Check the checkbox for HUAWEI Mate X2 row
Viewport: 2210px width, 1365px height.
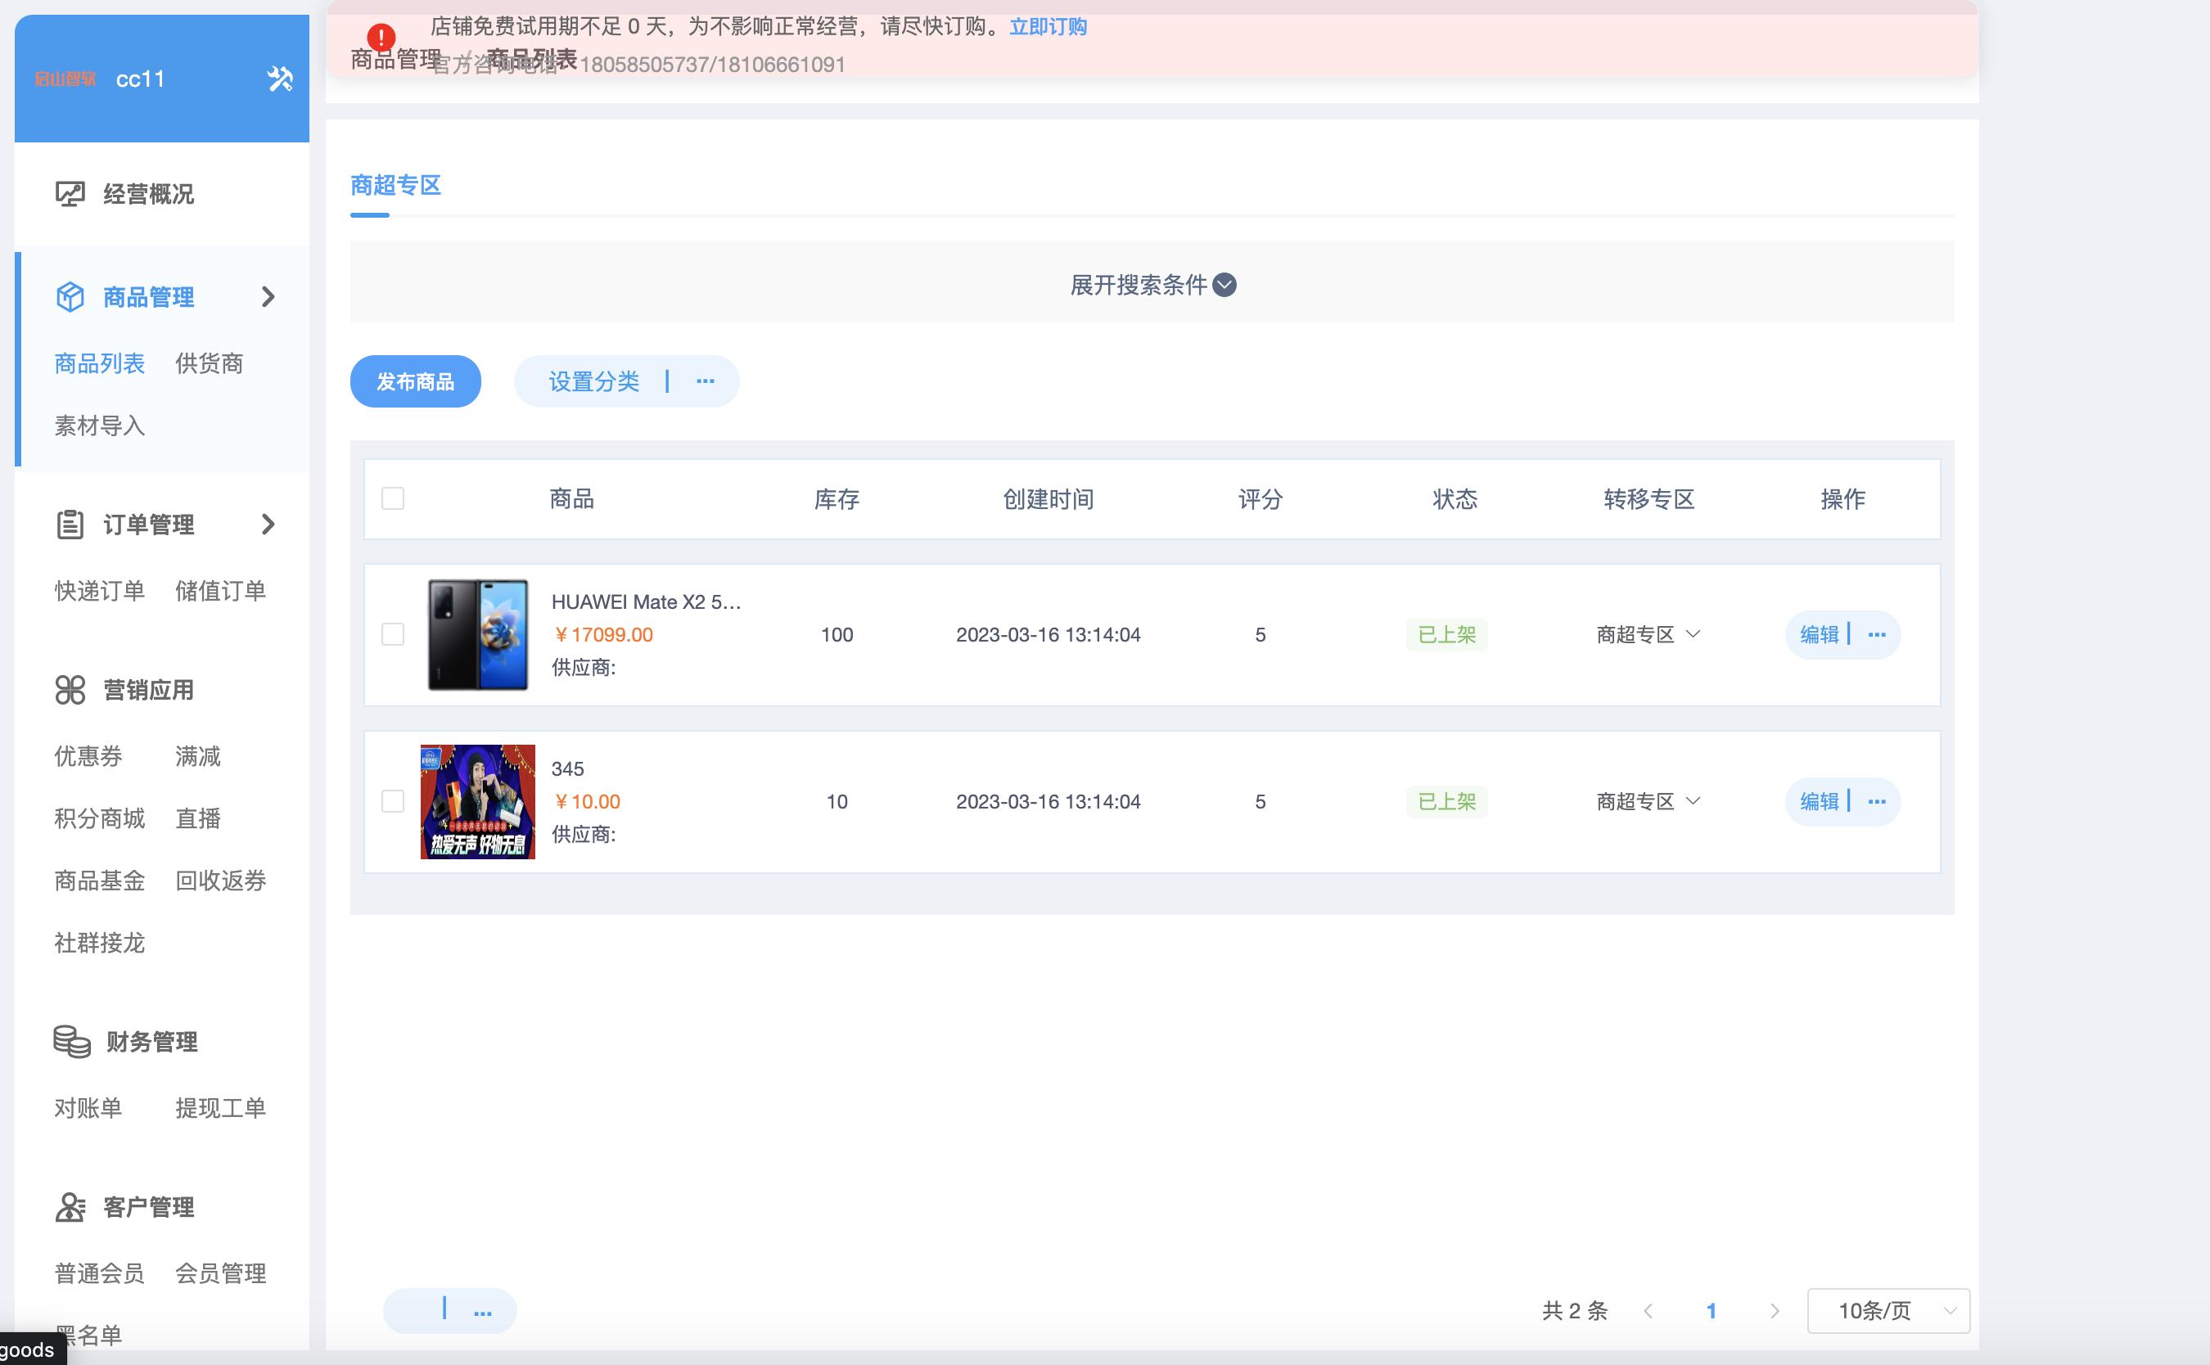(393, 635)
